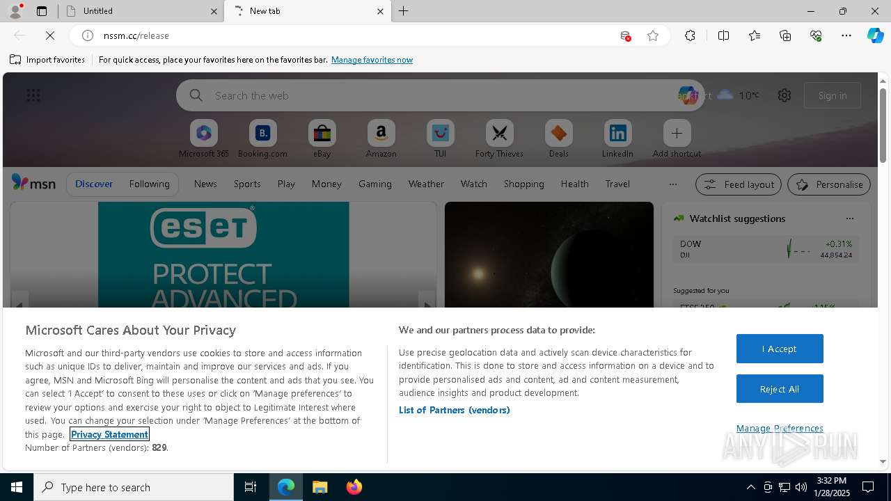Open the Travel category

(x=617, y=184)
